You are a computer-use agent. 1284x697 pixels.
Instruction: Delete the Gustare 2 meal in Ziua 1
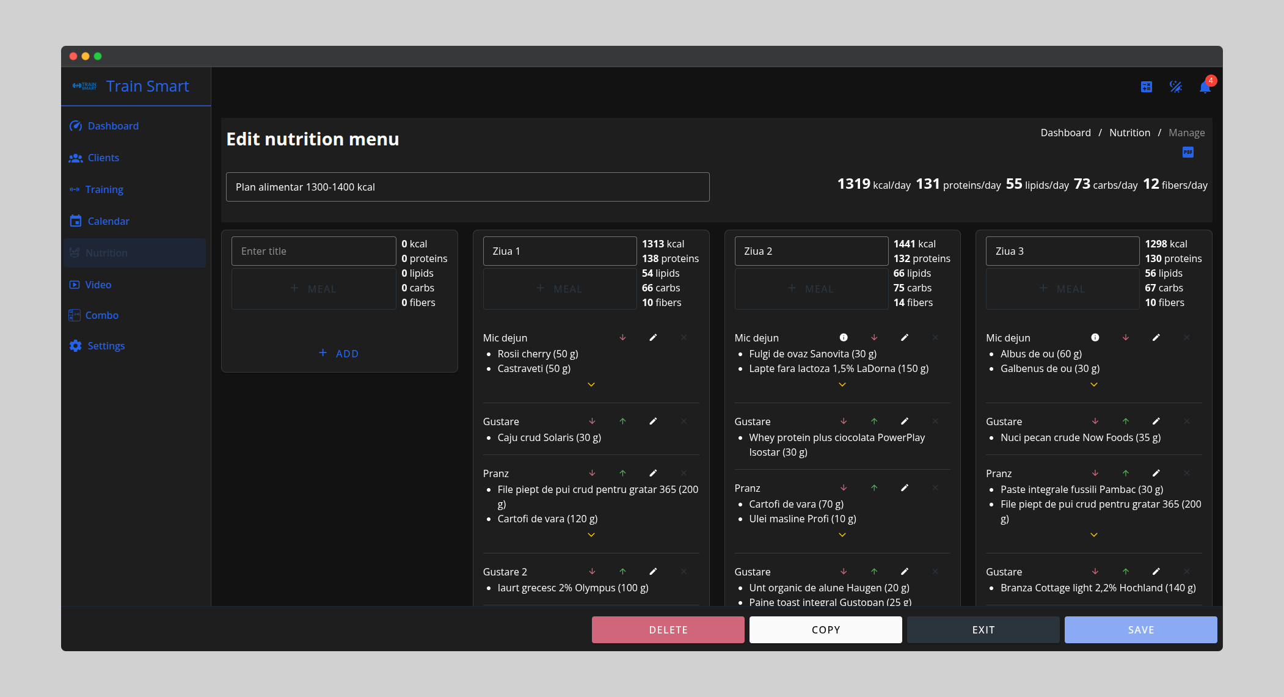click(x=684, y=571)
